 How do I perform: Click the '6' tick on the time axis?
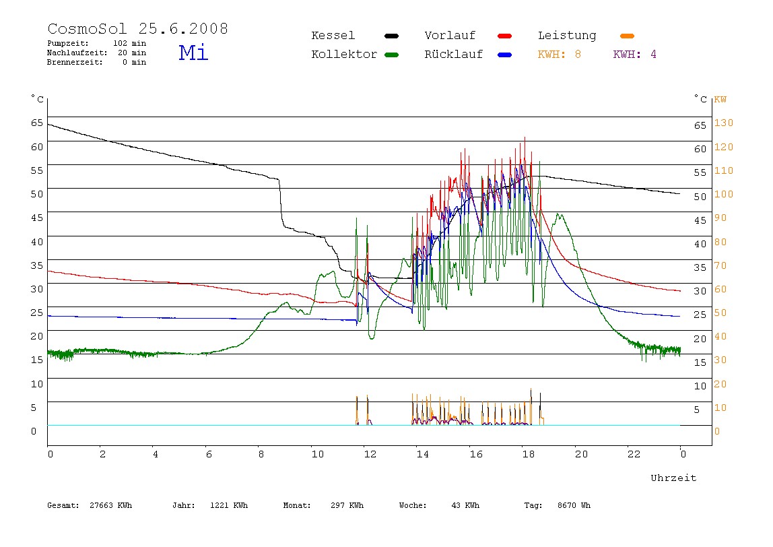[209, 454]
